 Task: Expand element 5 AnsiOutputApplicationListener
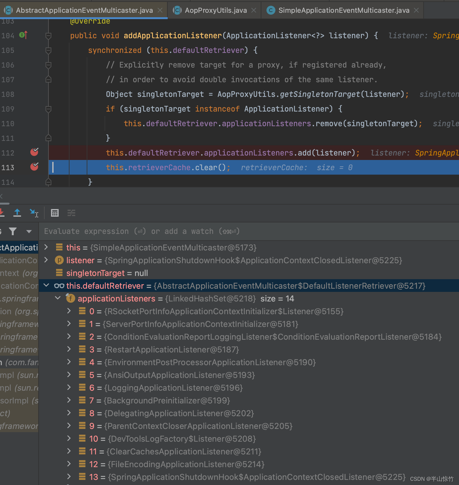69,374
